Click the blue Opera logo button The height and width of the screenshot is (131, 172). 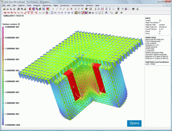134,123
